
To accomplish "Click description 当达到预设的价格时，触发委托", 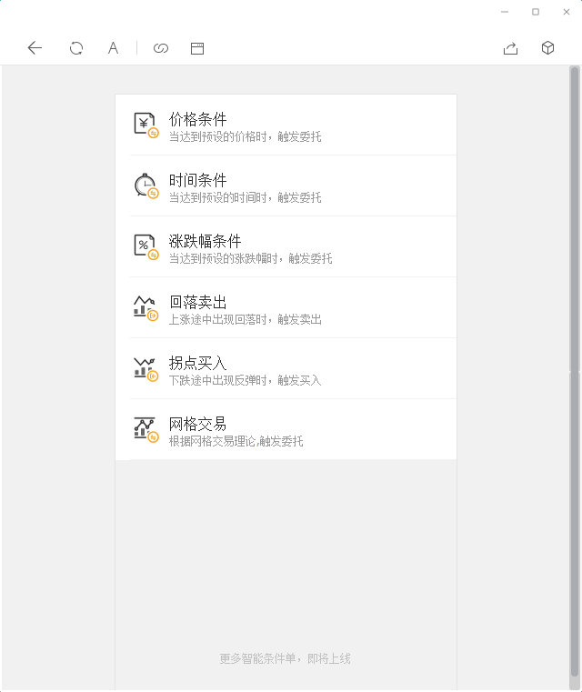I will pos(246,136).
